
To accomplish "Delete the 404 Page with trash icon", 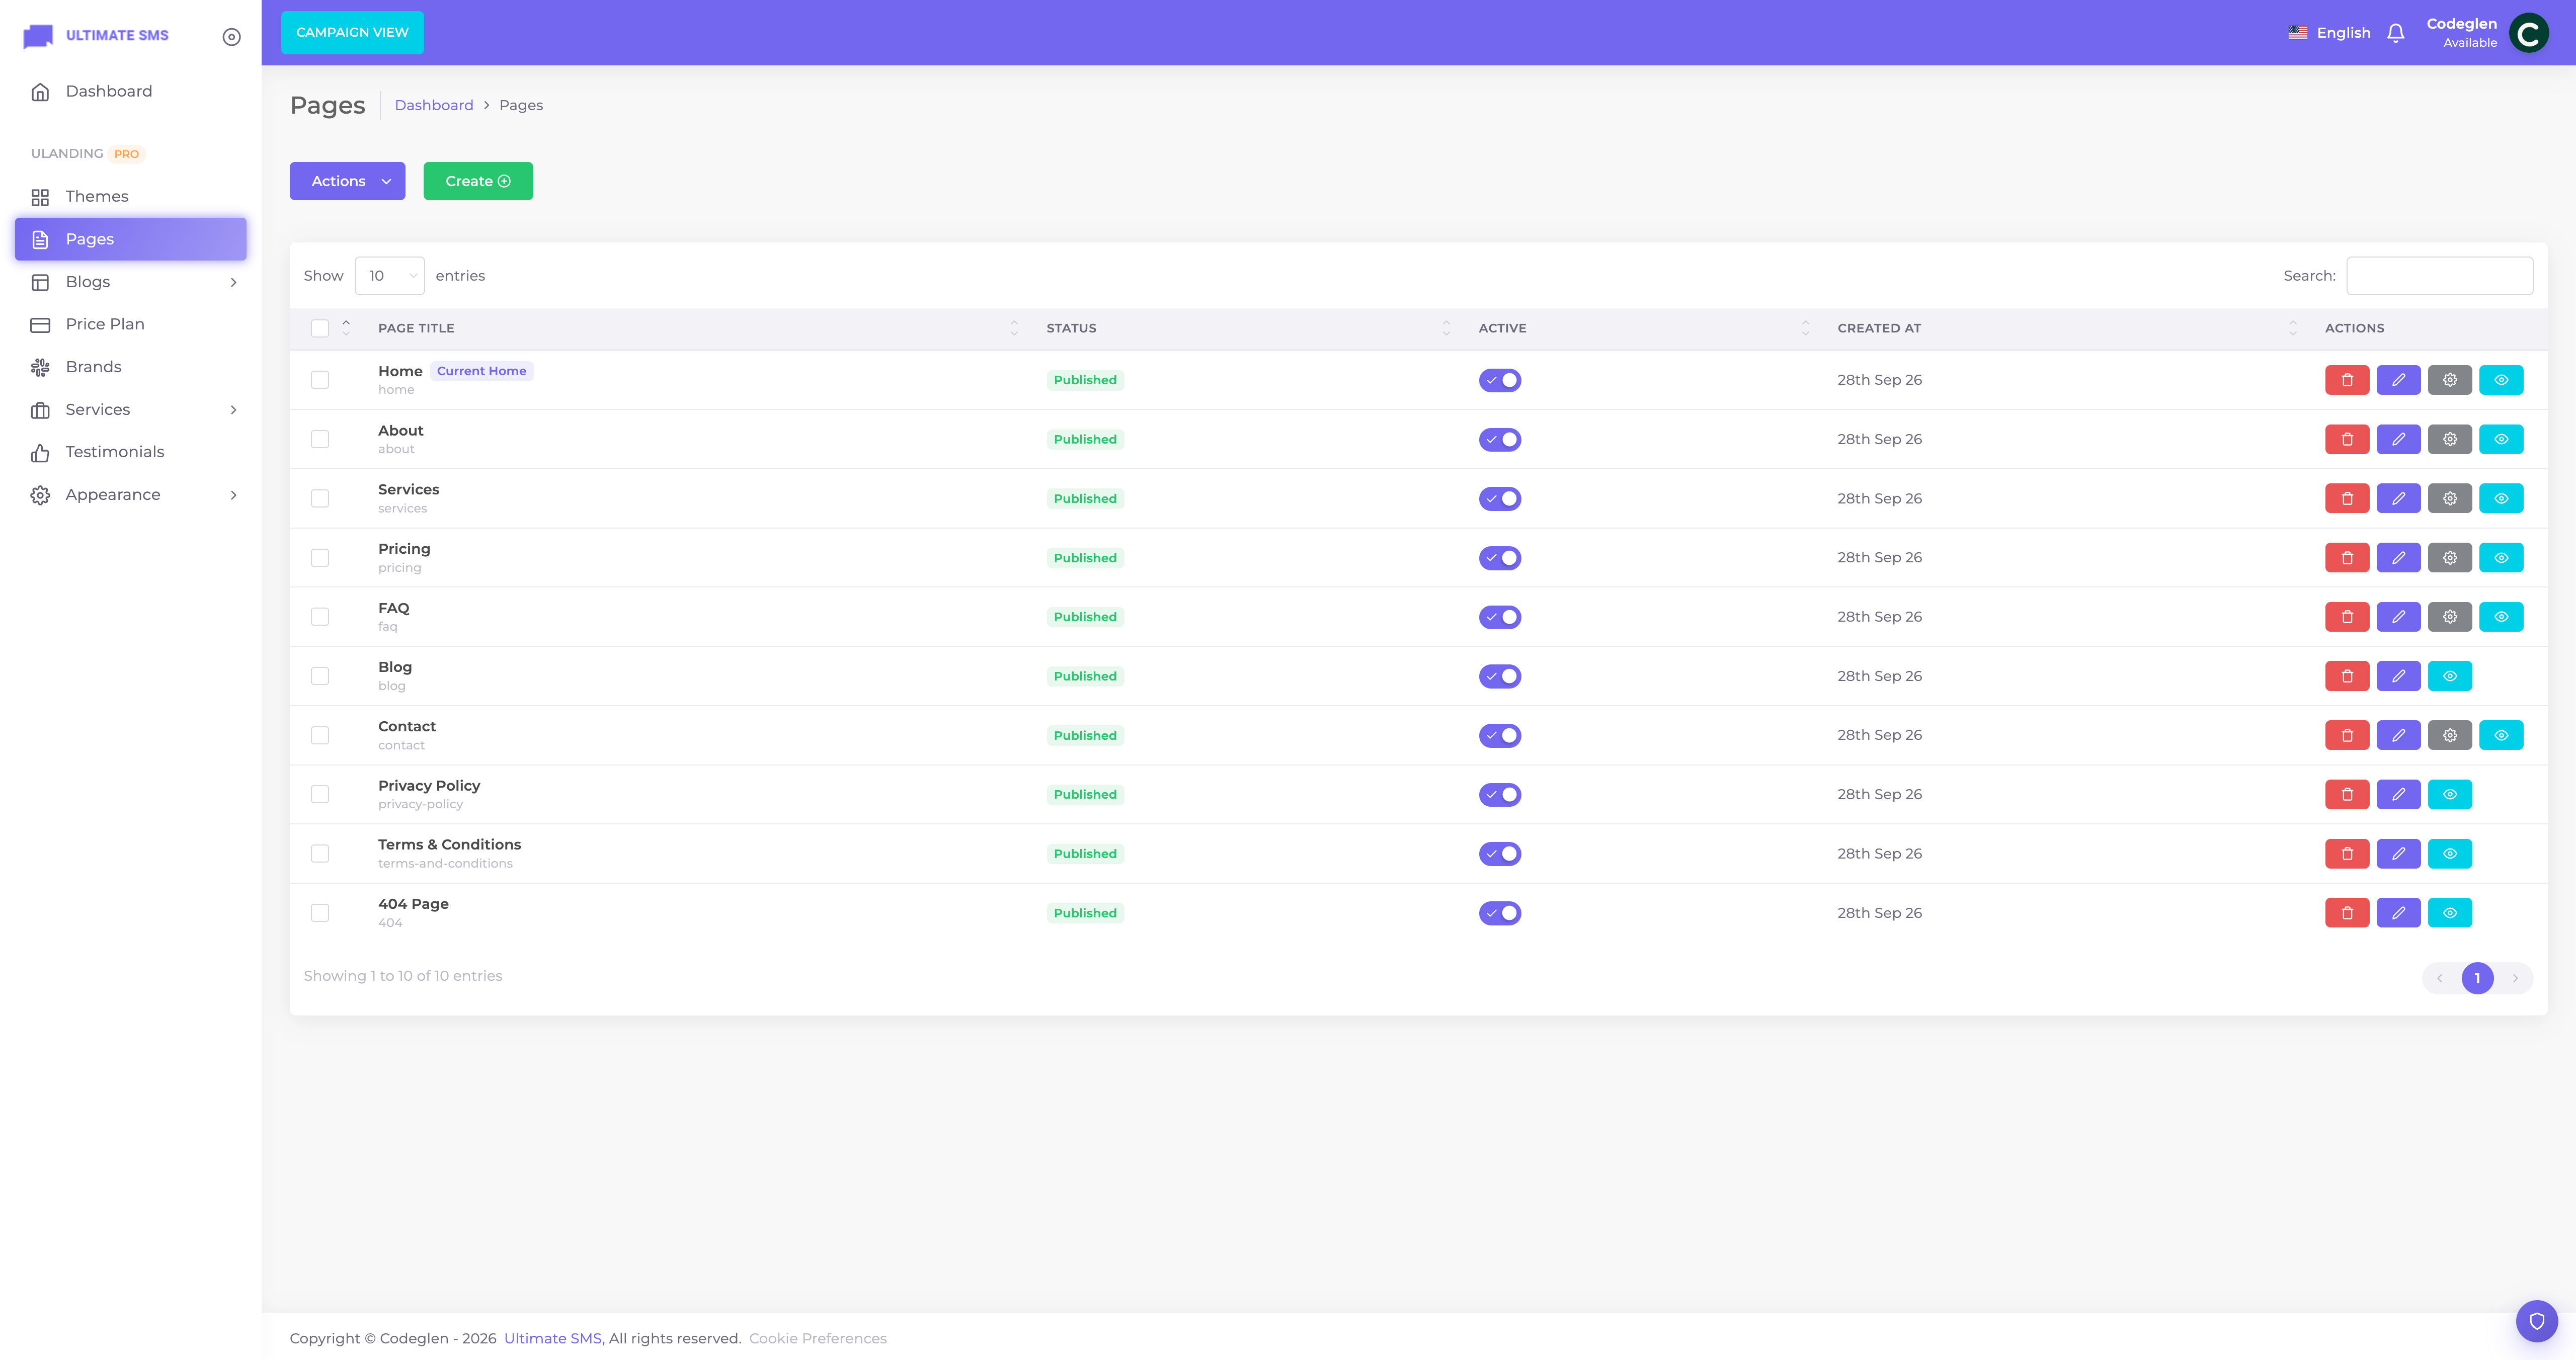I will pos(2347,913).
